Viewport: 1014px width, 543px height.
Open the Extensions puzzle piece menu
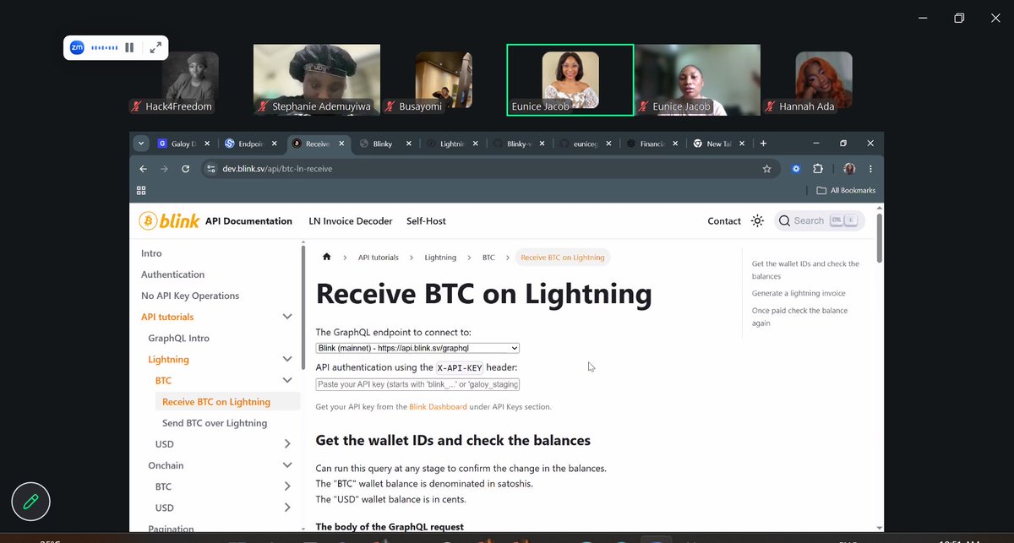pos(817,169)
